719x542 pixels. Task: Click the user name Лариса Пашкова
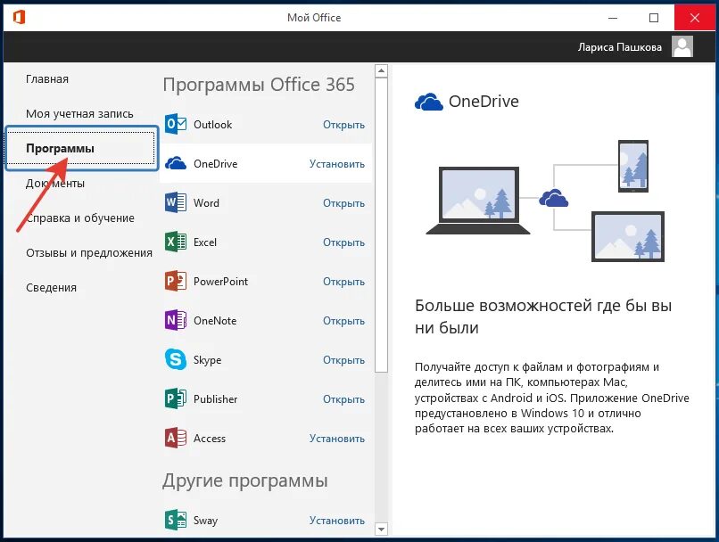pos(619,47)
